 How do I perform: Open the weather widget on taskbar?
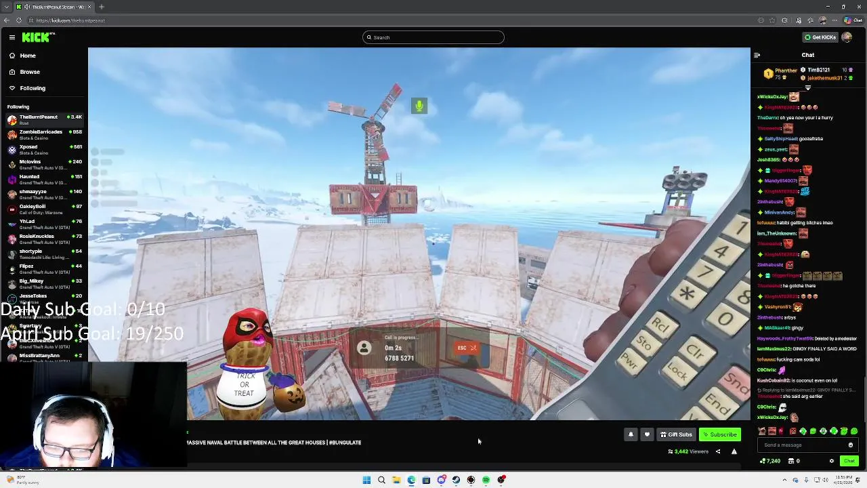[24, 480]
